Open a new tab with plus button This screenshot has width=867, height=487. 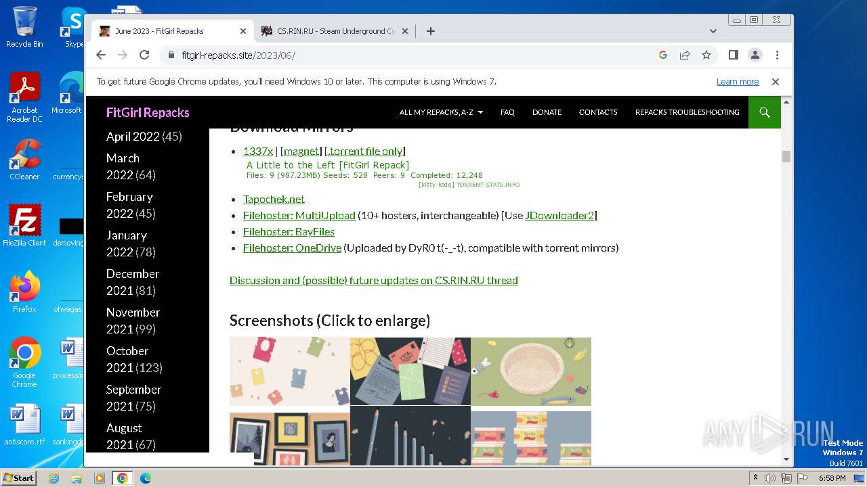430,31
